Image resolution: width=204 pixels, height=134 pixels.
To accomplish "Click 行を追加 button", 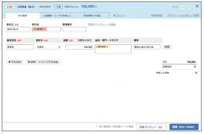I will (x=15, y=62).
